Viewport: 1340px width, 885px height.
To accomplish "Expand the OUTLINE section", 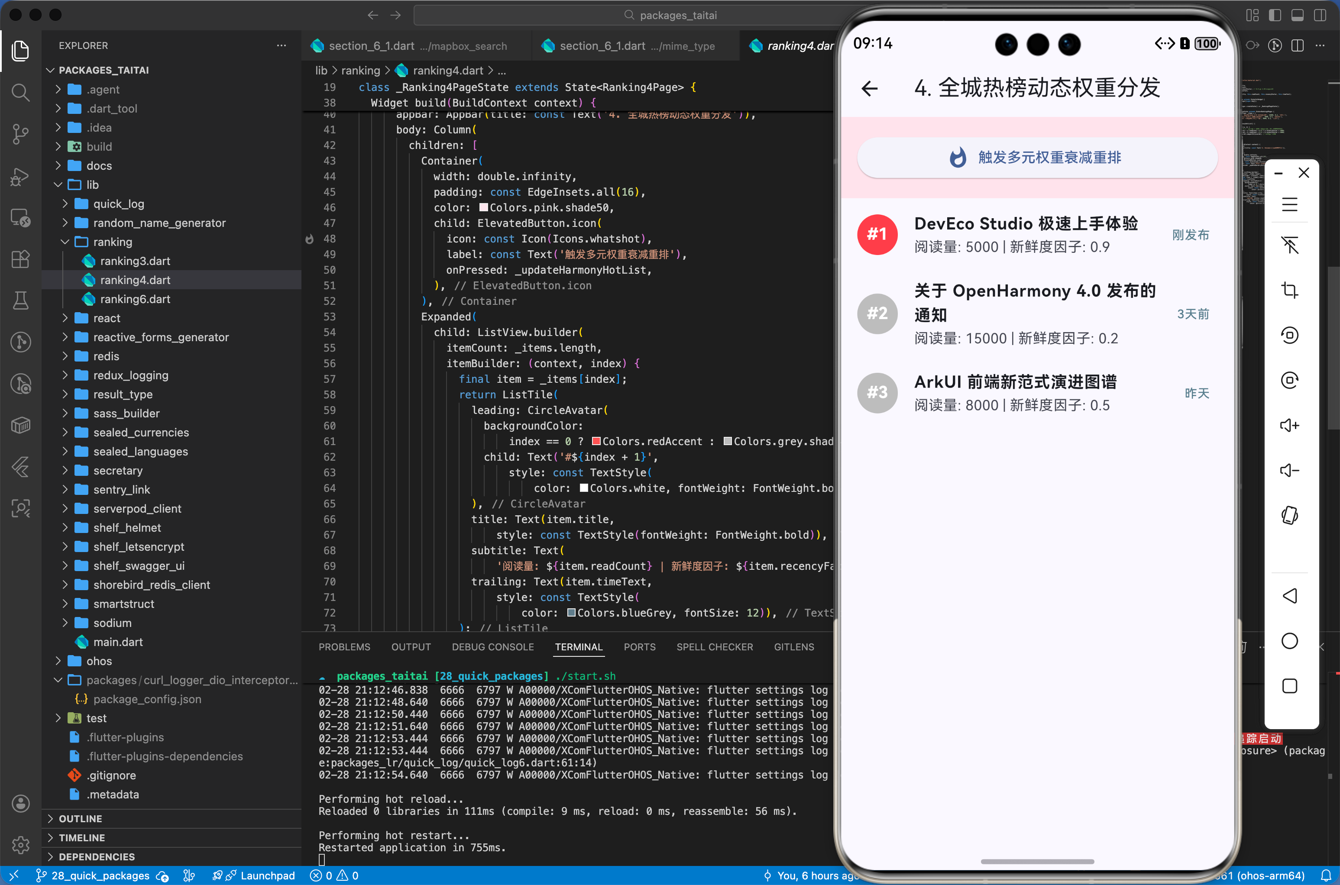I will point(81,818).
